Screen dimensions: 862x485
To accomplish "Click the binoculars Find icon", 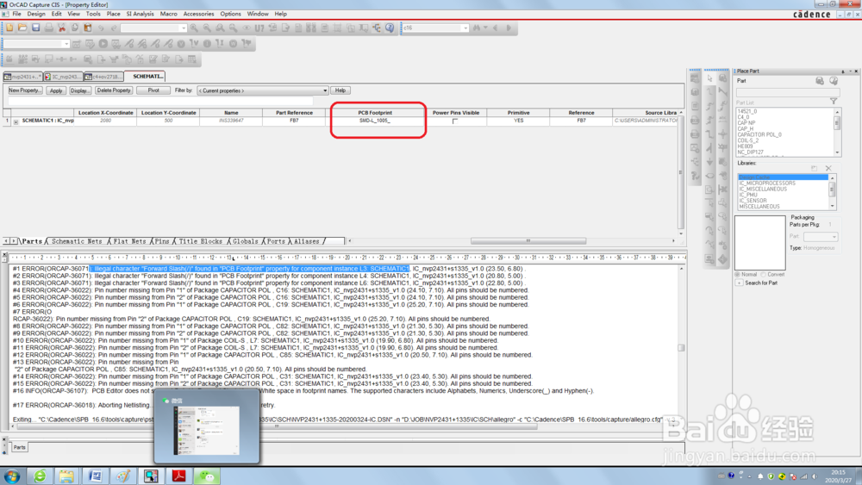I will pyautogui.click(x=476, y=28).
